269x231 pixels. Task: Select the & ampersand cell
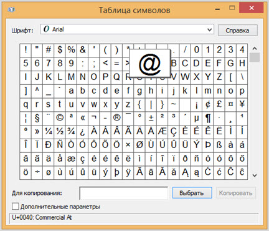[x=82, y=50]
